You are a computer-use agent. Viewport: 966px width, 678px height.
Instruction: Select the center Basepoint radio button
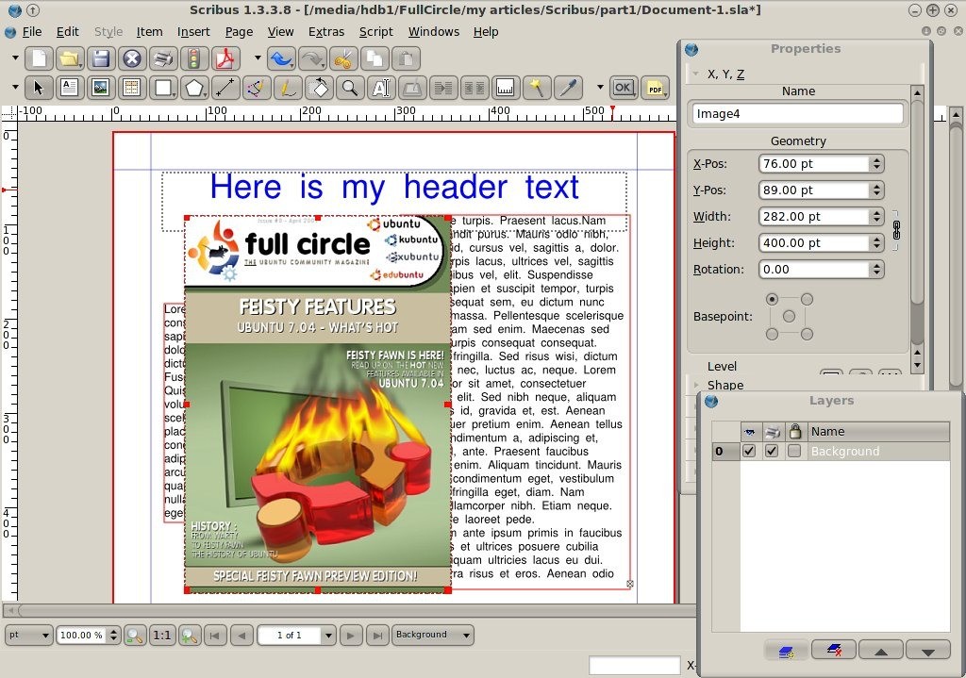[x=790, y=317]
